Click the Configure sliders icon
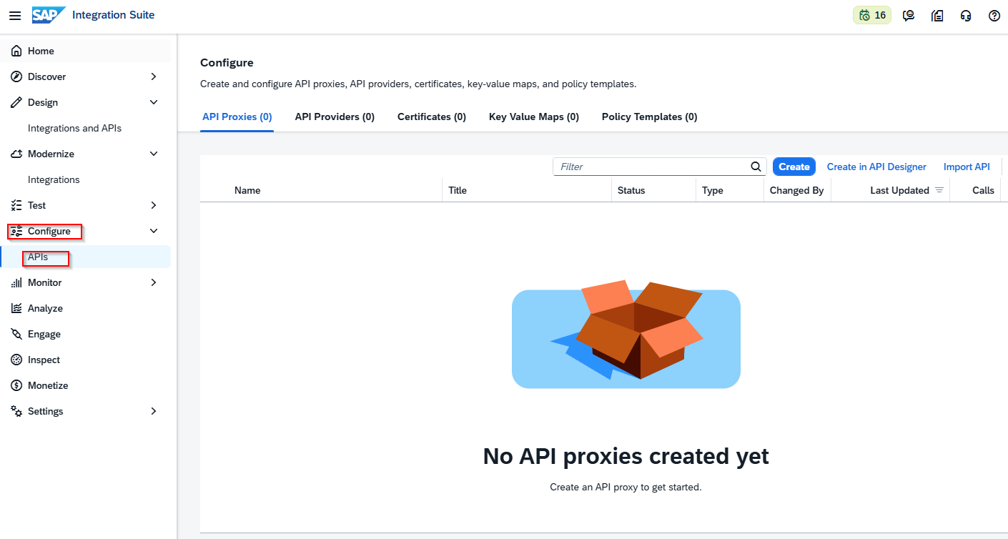The width and height of the screenshot is (1008, 539). [16, 231]
